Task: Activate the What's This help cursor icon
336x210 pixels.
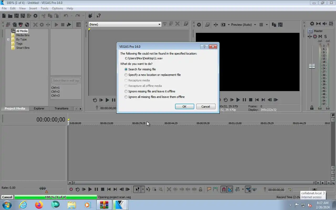Action: [99, 16]
